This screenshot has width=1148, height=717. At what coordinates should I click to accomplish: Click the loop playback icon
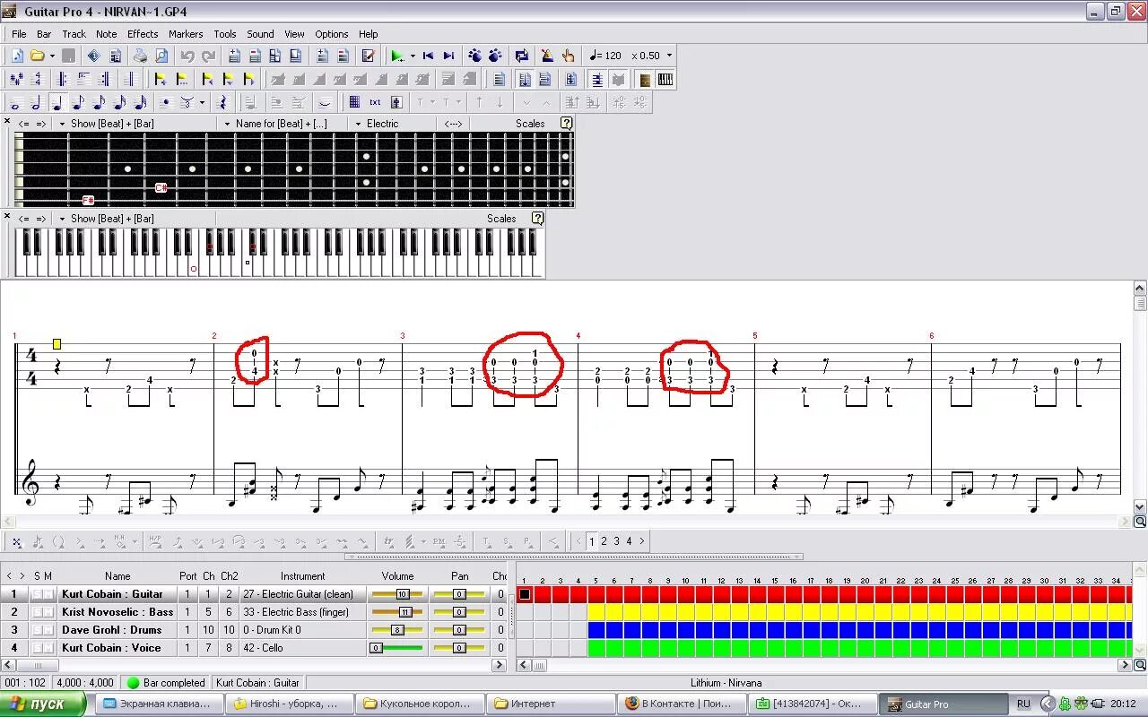pyautogui.click(x=522, y=56)
